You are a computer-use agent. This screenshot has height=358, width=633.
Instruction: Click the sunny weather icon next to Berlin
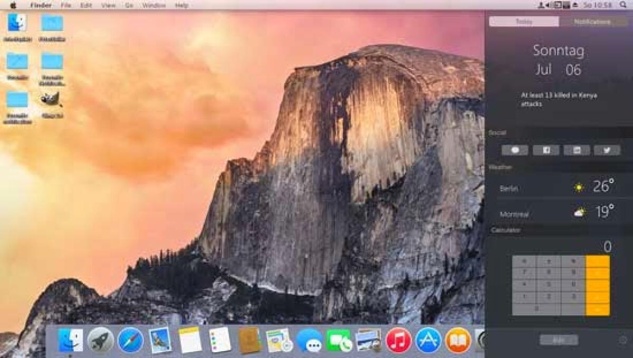click(x=579, y=187)
